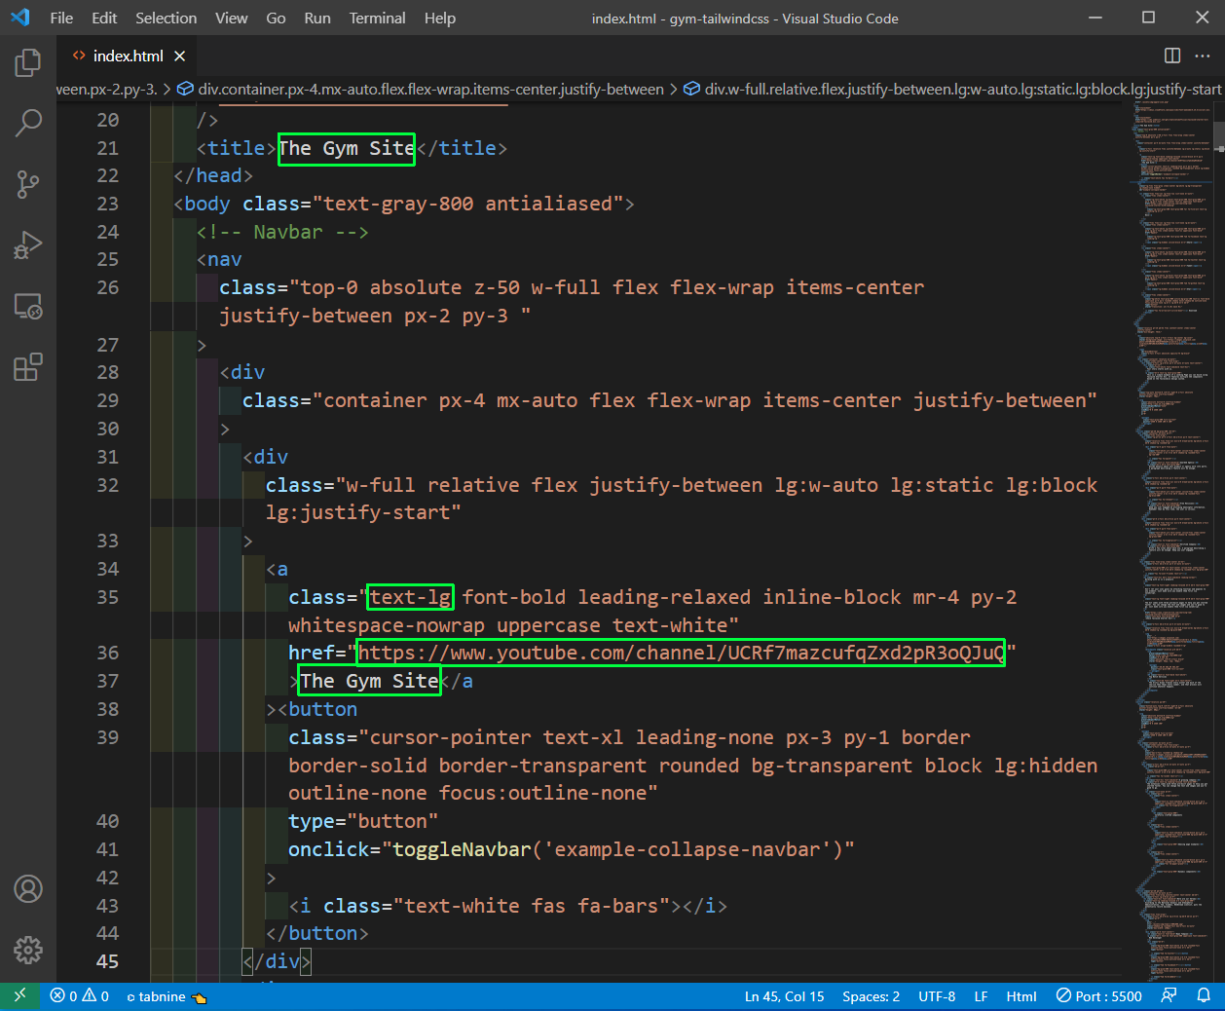Open the feedback icon in status bar
Image resolution: width=1225 pixels, height=1011 pixels.
pyautogui.click(x=1169, y=996)
